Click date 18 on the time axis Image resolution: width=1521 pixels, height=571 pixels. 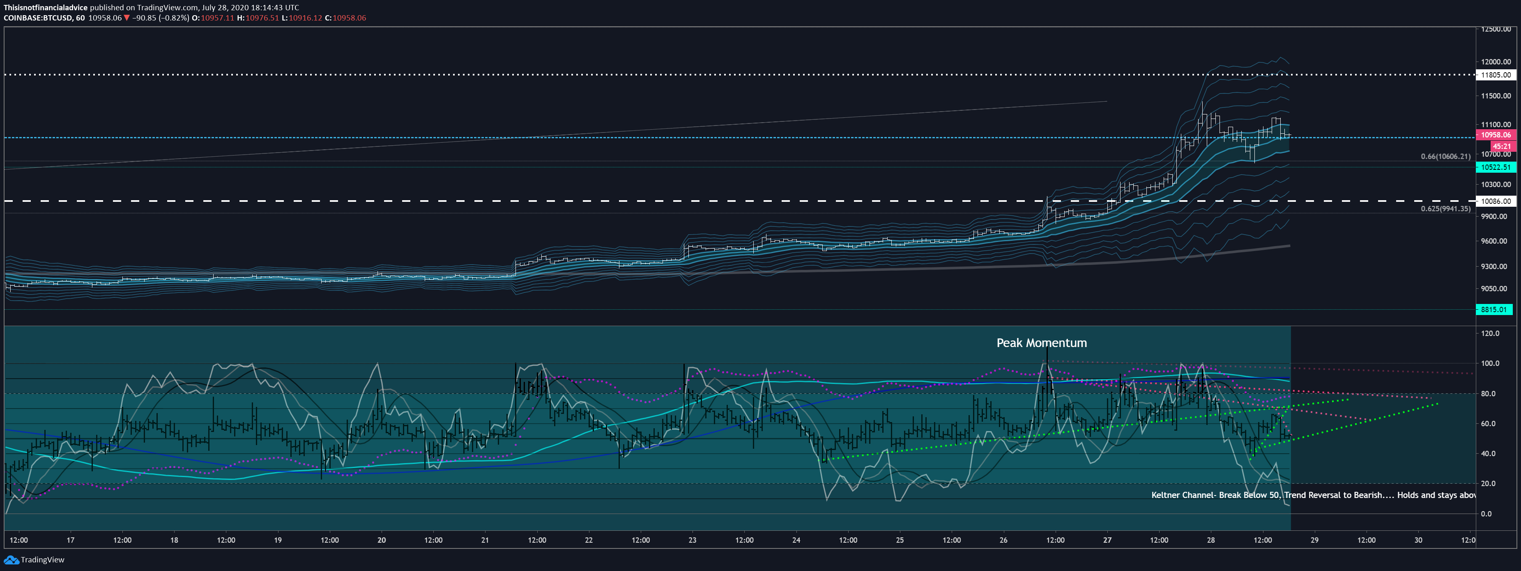[x=174, y=540]
